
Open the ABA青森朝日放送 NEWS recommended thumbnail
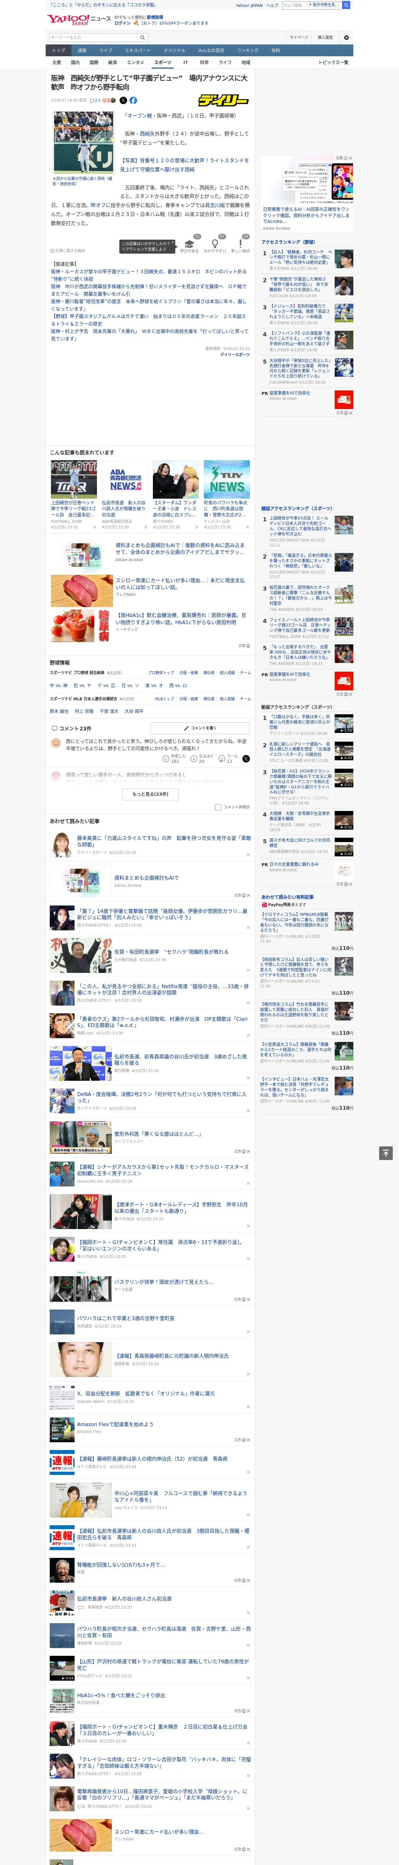click(125, 479)
